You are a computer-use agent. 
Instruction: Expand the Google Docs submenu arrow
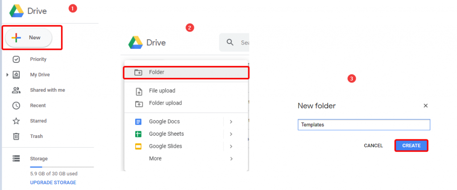[231, 122]
